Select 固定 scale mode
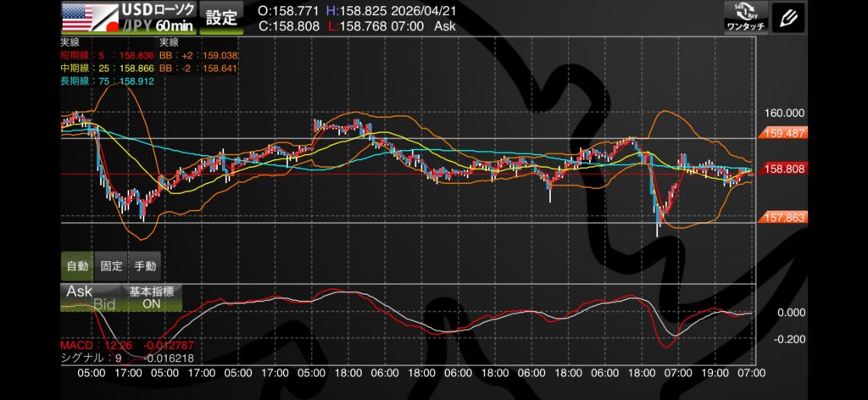Image resolution: width=868 pixels, height=400 pixels. coord(111,265)
